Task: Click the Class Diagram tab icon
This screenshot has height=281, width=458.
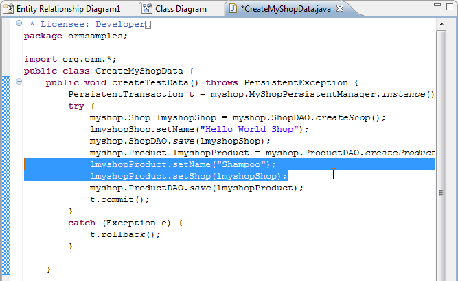Action: pos(147,9)
